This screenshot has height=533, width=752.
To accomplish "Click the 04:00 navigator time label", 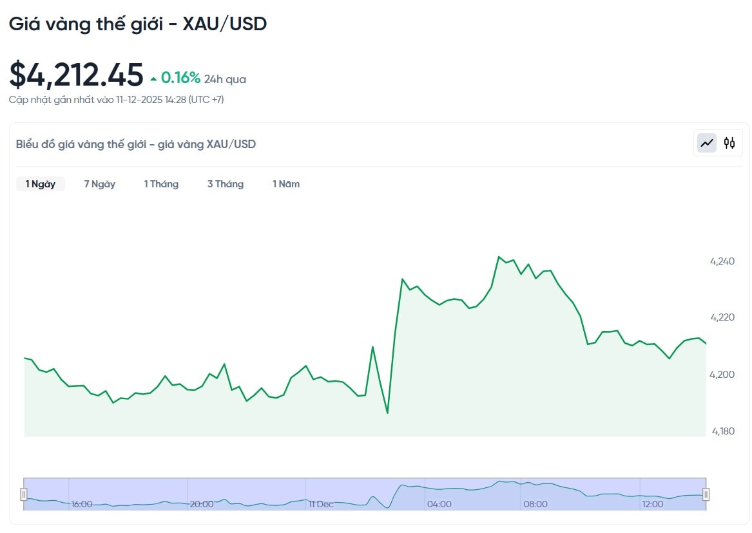I will [439, 504].
